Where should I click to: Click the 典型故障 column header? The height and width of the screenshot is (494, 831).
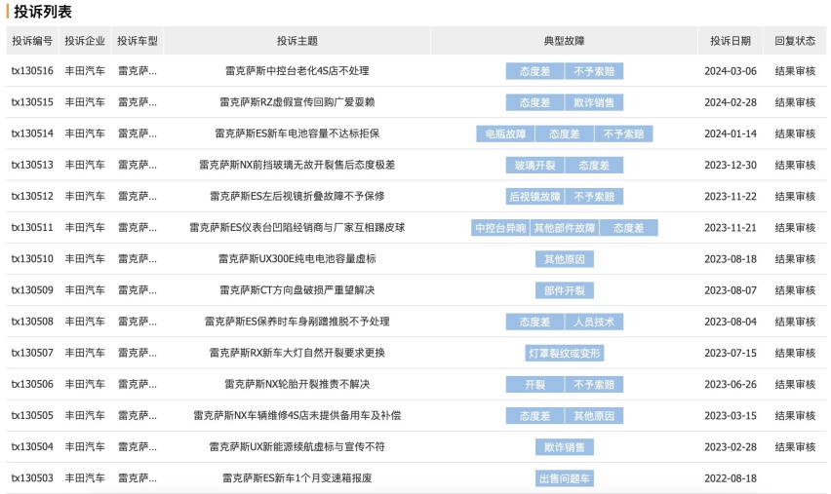click(564, 41)
